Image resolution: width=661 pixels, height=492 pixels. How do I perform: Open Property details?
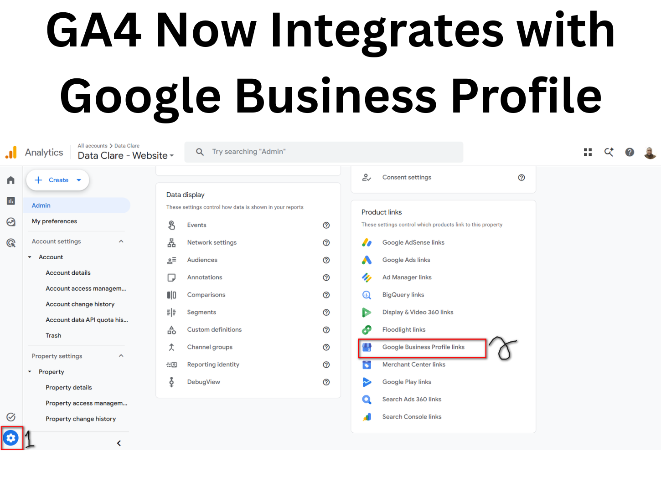pyautogui.click(x=69, y=388)
